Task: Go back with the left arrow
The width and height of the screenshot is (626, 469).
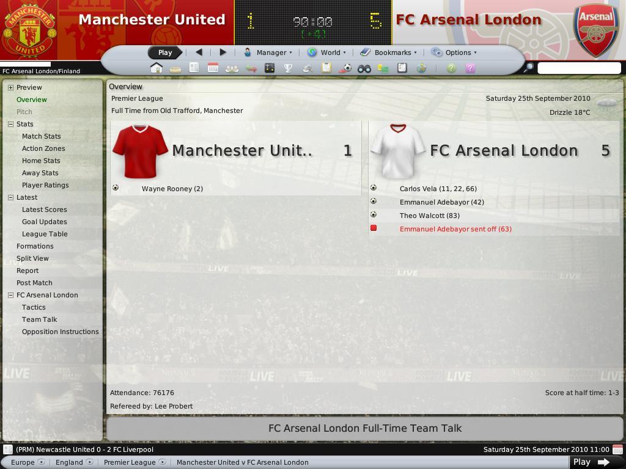Action: (199, 53)
